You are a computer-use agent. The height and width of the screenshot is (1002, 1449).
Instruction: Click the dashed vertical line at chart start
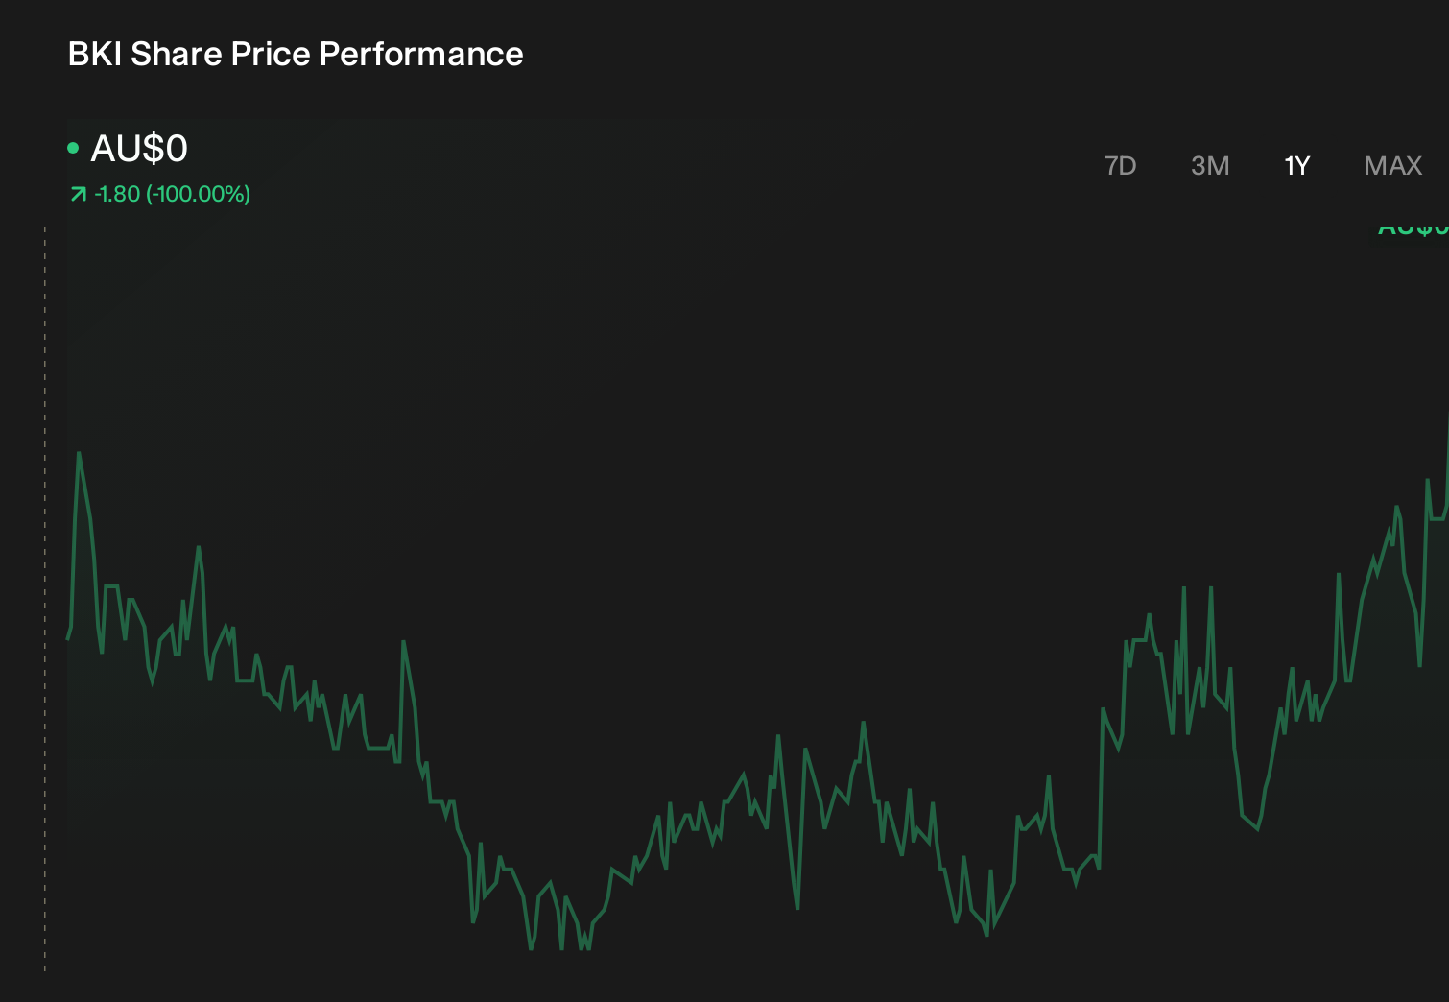[x=45, y=599]
